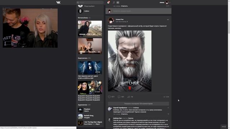Click the page vertical scrollbar thumb
The image size is (230, 129).
[229, 28]
